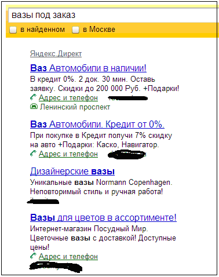Click 'Адрес и телефон' under the 'в наличии' ad
Viewport: 219px width, 277px height.
tap(68, 98)
